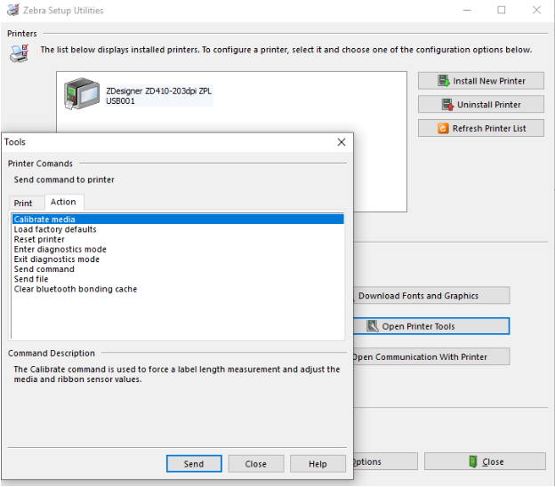Pick Enter diagnostics mode entry
The image size is (555, 487).
coord(60,250)
